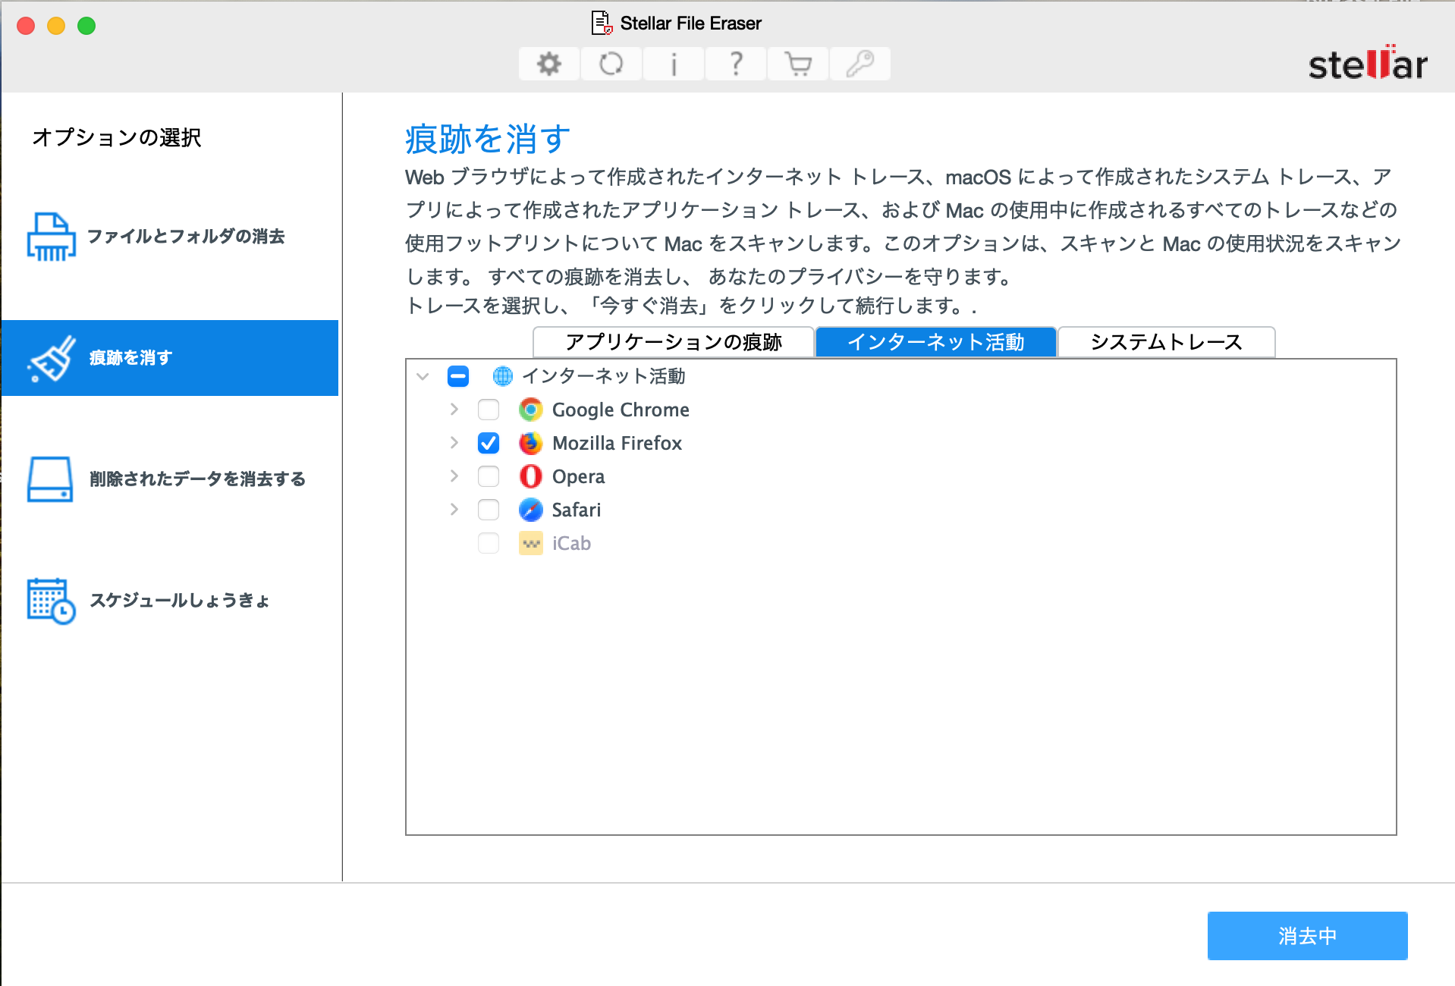Click the yellow minimize window button
The image size is (1455, 986).
click(x=56, y=26)
